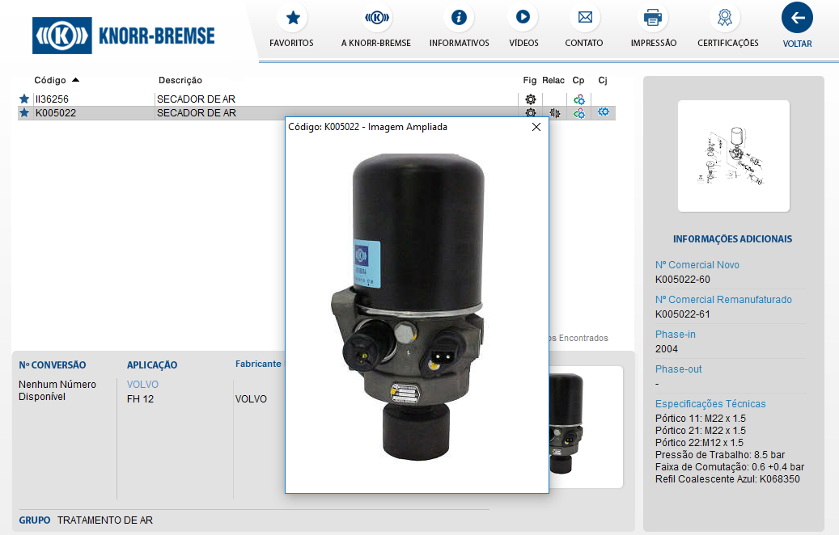Open Fig gear icon for II36256
839x535 pixels.
coord(531,99)
